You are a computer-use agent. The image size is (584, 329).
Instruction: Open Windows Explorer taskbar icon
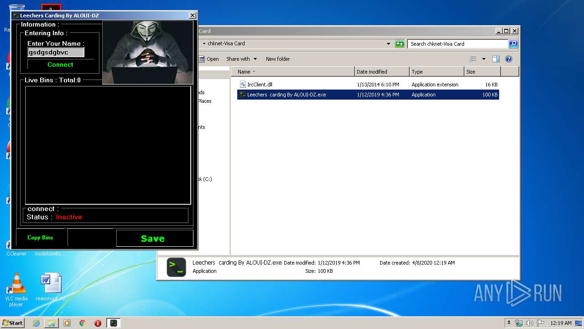coord(52,323)
